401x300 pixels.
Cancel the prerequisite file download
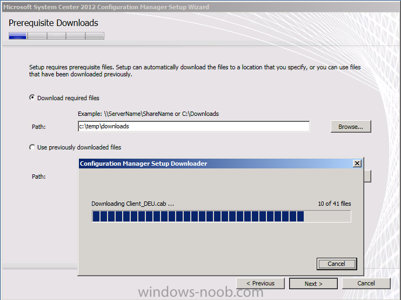click(337, 264)
